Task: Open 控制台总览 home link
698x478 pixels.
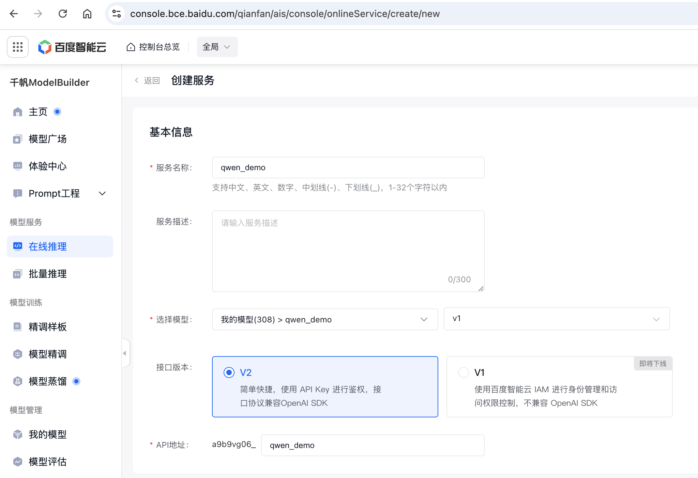Action: coord(153,47)
